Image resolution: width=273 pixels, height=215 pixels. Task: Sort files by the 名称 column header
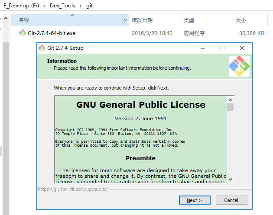tap(67, 20)
